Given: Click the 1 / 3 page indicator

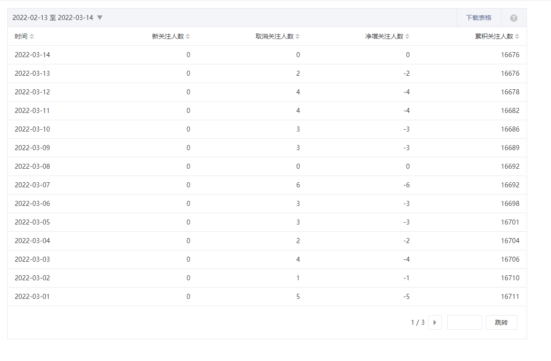Looking at the screenshot, I should click(418, 322).
